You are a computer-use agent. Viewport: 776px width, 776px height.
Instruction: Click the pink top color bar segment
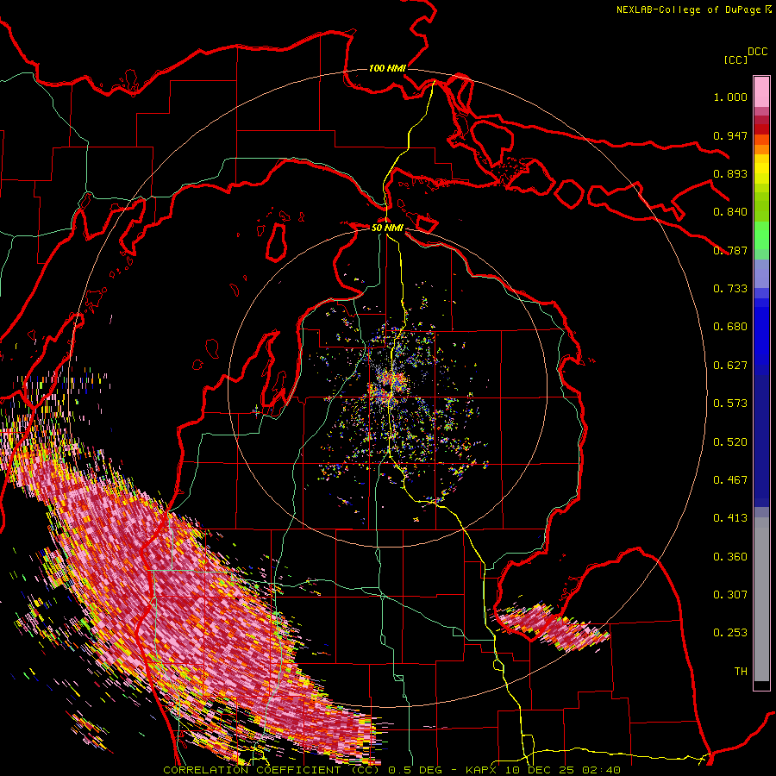761,91
